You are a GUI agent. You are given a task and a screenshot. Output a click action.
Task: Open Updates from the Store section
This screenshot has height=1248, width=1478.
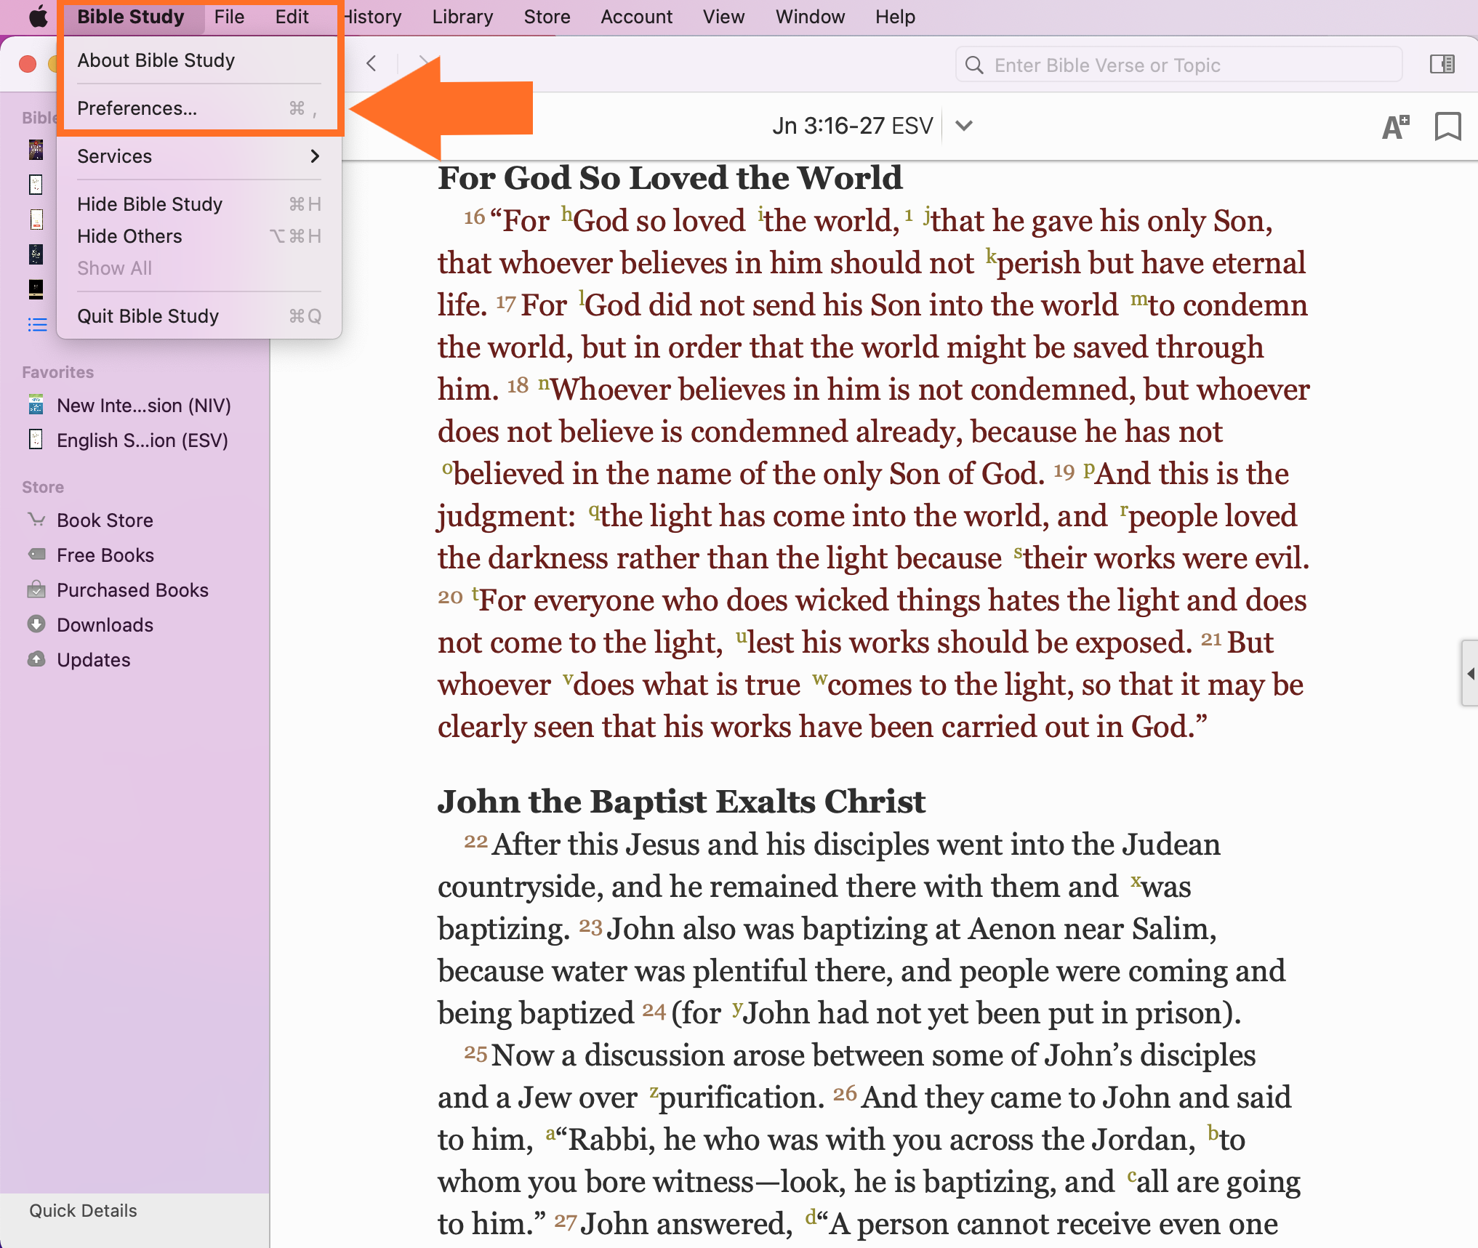pos(94,660)
